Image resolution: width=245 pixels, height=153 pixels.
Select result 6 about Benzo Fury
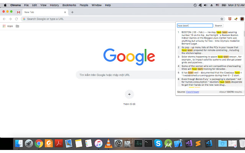(x=210, y=82)
